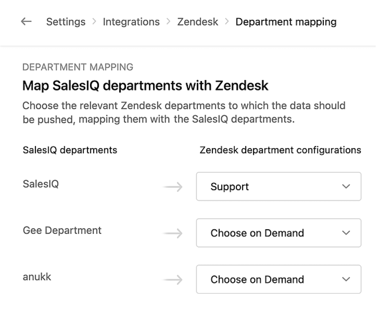Click the chevron separator after Zendesk
Image resolution: width=376 pixels, height=312 pixels.
pos(227,22)
